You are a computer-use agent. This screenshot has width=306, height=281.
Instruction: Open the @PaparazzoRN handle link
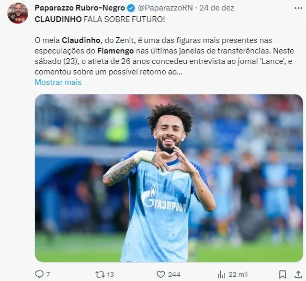point(165,8)
